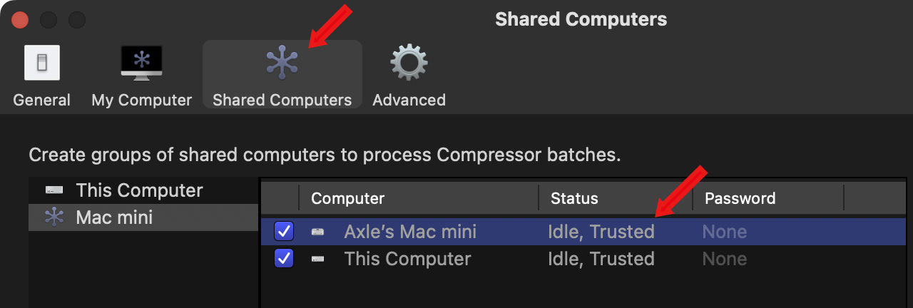Select This Computer in the group sidebar
The height and width of the screenshot is (308, 913).
click(139, 190)
